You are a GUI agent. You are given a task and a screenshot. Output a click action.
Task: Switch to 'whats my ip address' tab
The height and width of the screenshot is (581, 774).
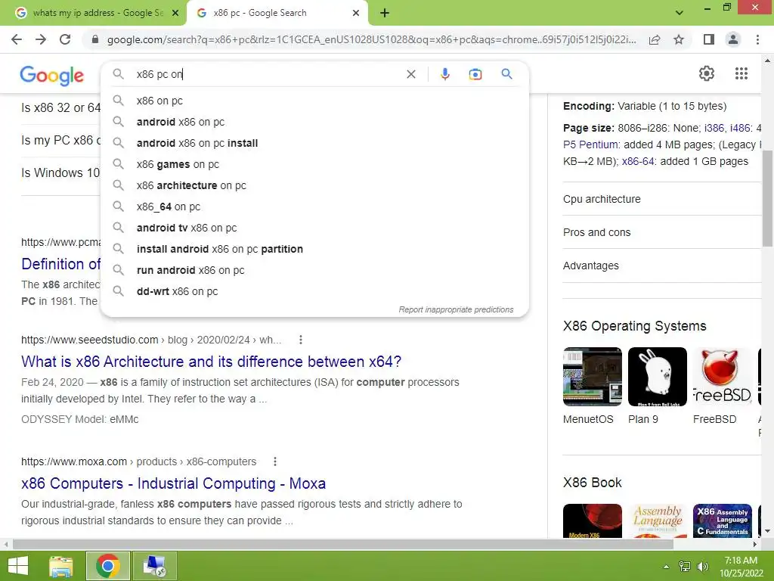pyautogui.click(x=96, y=14)
